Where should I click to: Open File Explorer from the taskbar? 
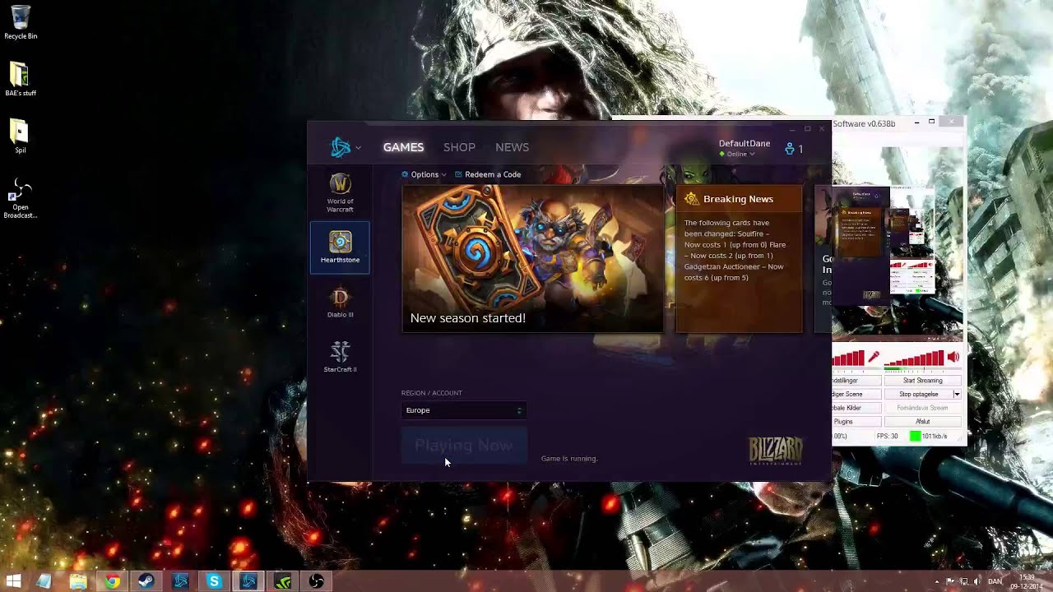point(78,581)
